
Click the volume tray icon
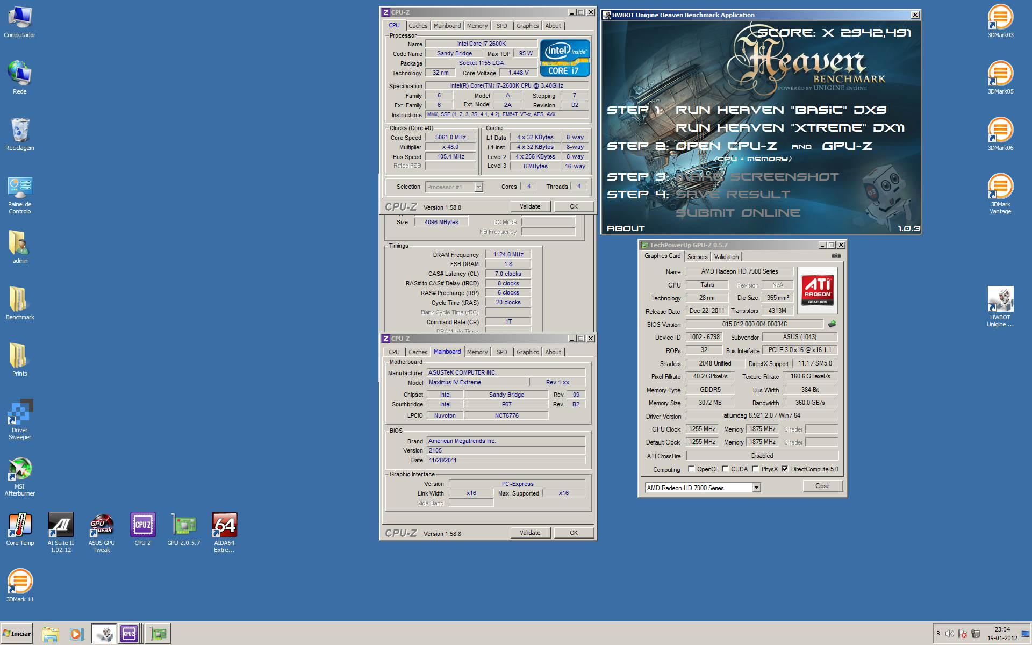click(x=949, y=634)
